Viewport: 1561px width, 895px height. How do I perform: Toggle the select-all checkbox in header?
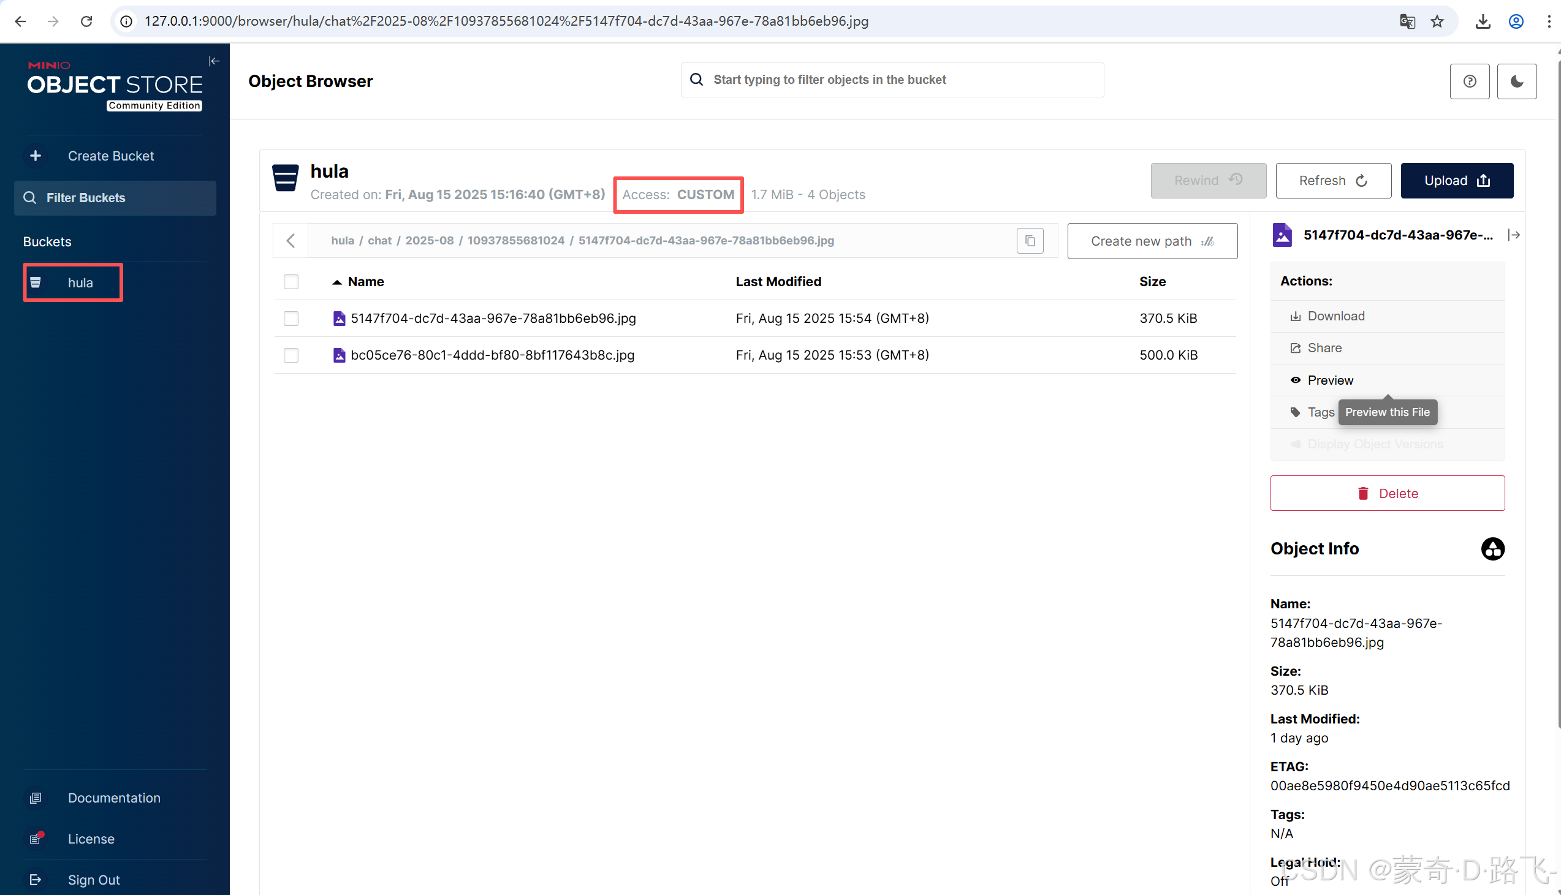coord(291,282)
